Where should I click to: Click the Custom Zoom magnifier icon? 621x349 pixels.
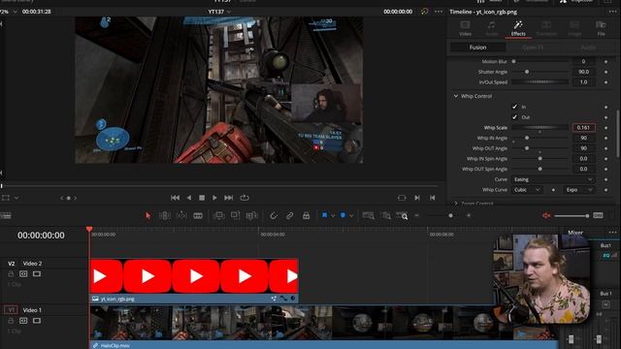point(402,215)
